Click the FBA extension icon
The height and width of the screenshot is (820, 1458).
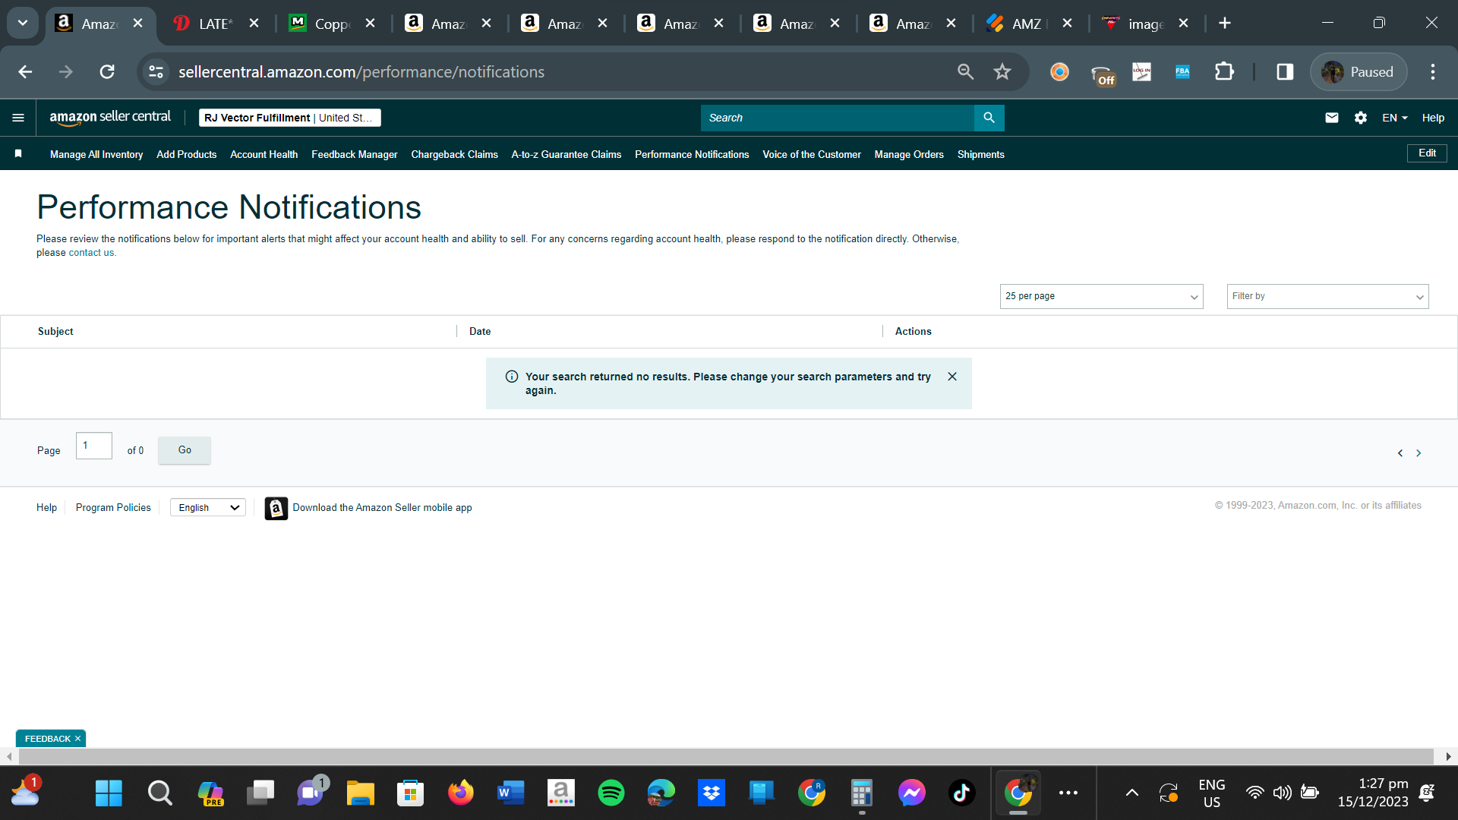(1182, 72)
